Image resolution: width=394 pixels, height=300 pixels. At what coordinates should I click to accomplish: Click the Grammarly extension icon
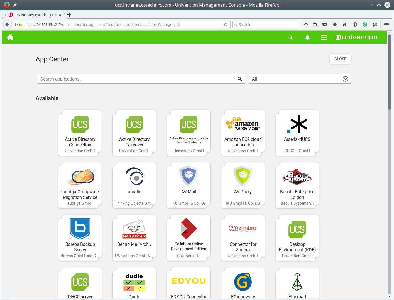pyautogui.click(x=365, y=24)
